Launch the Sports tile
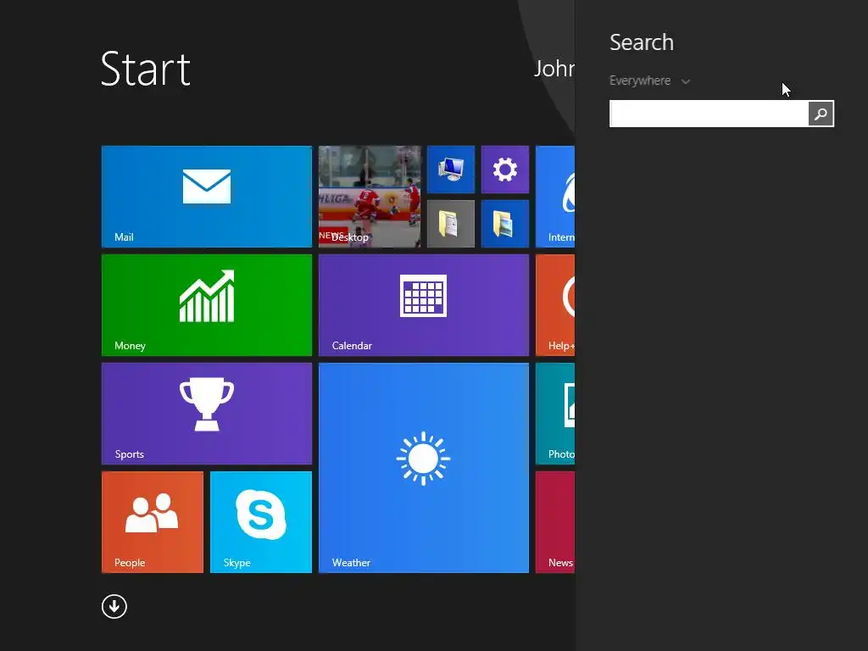The height and width of the screenshot is (651, 868). pyautogui.click(x=207, y=414)
